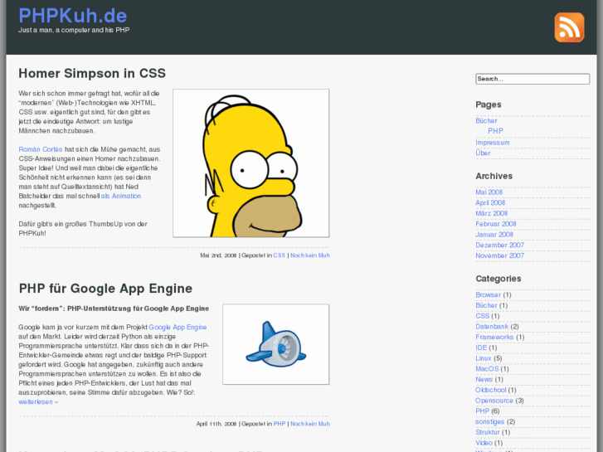Open the November 2007 archive
Viewport: 603px width, 452px height.
pyautogui.click(x=500, y=255)
